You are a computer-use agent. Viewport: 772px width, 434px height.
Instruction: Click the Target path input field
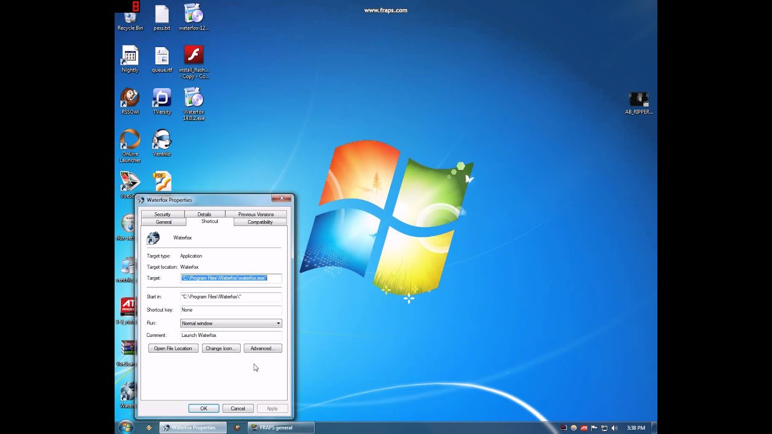(231, 278)
